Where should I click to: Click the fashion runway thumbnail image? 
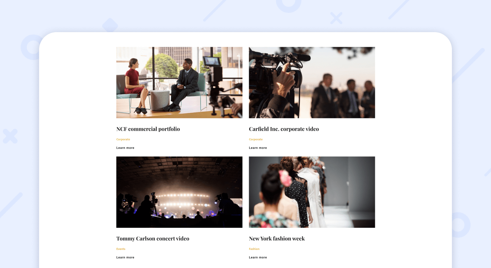[312, 192]
